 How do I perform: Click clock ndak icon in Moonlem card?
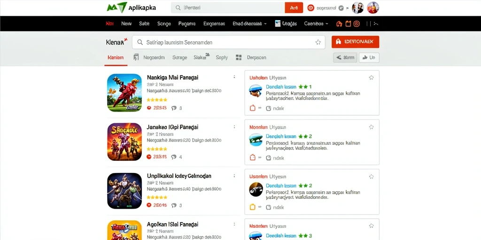(x=268, y=158)
